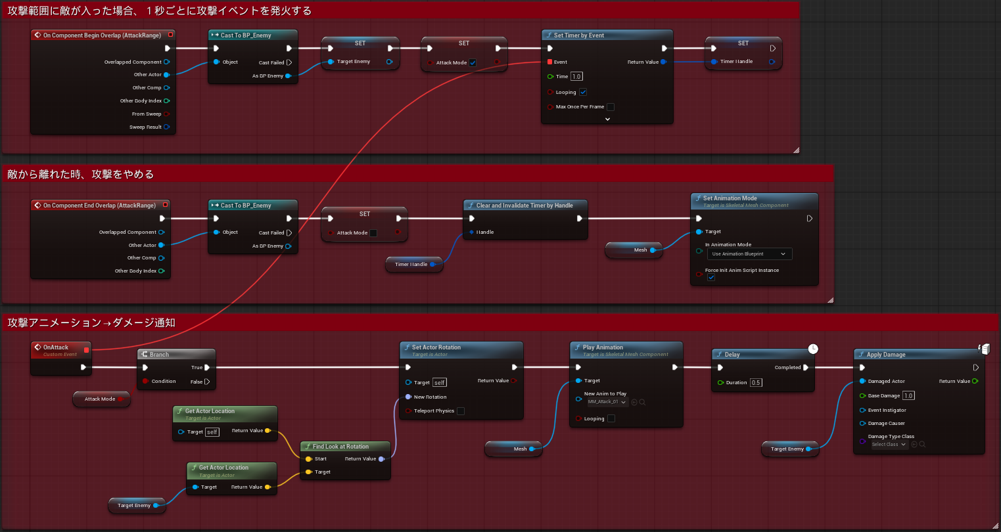Click the Completed exec pin on Delay node
Viewport: 1001px width, 532px height.
point(806,368)
